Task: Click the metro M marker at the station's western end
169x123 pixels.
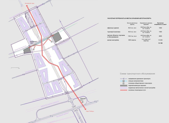Action: click(x=35, y=45)
